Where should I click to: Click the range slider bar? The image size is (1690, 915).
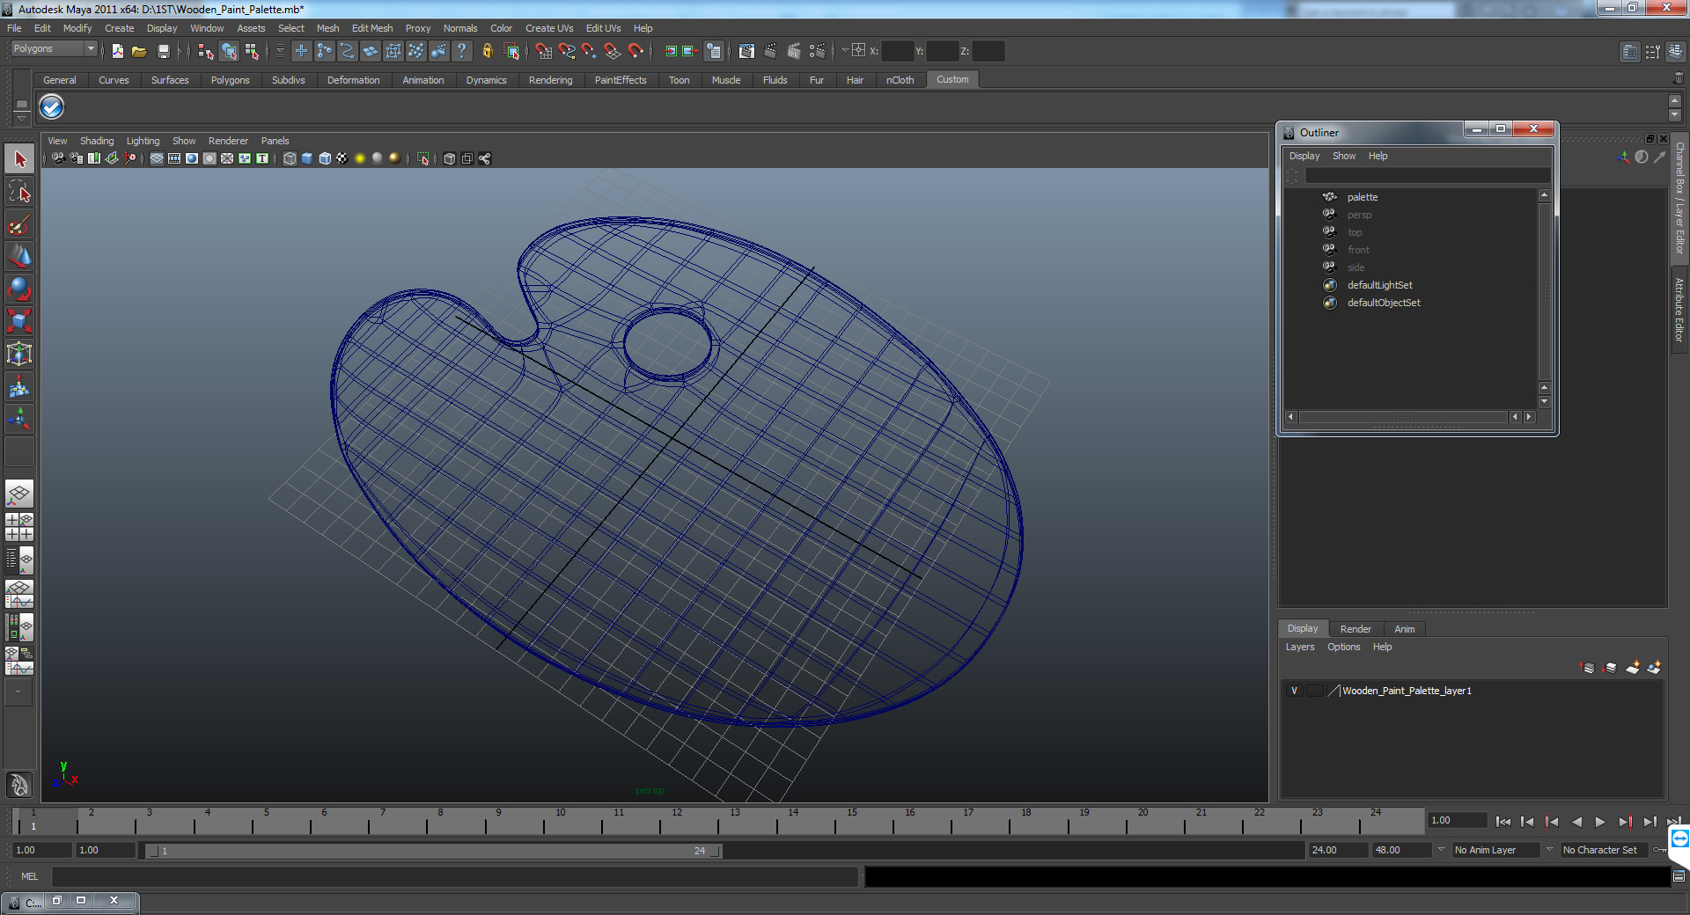433,851
